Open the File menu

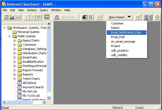(x=5, y=10)
